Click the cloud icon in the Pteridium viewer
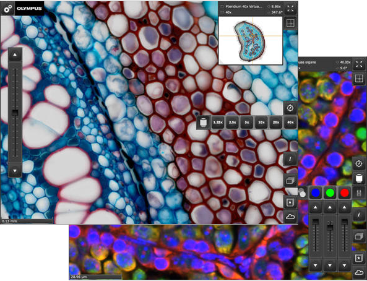367x281 pixels. tap(290, 217)
